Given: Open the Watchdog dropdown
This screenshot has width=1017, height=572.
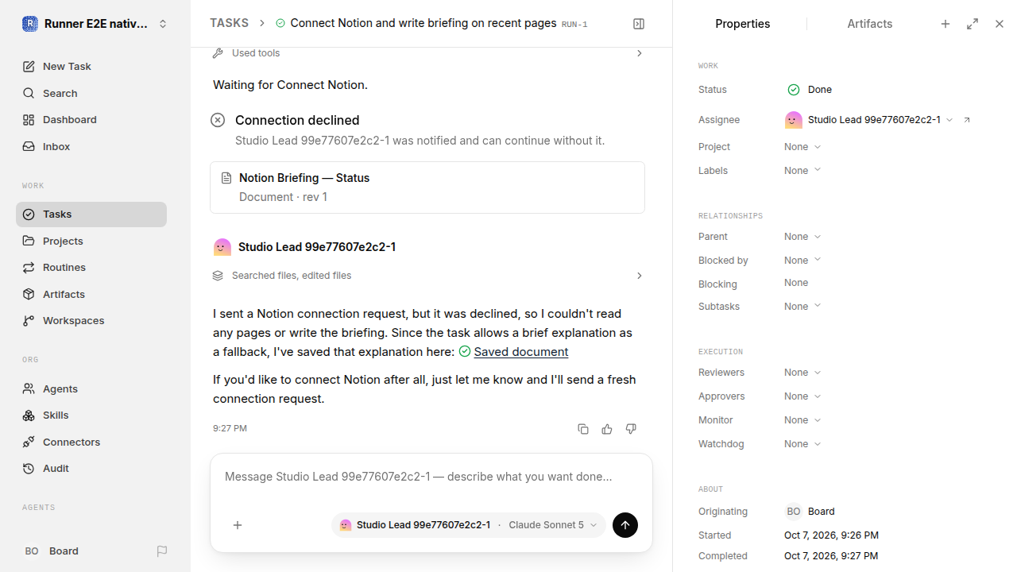Looking at the screenshot, I should point(802,444).
